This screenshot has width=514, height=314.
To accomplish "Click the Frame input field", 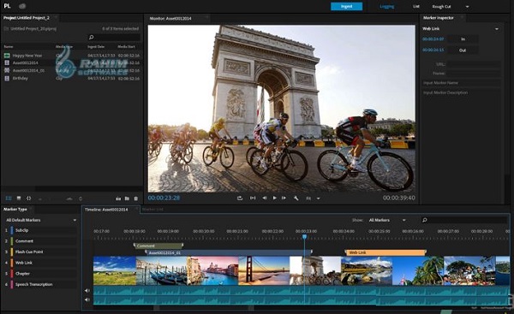I will (474, 74).
